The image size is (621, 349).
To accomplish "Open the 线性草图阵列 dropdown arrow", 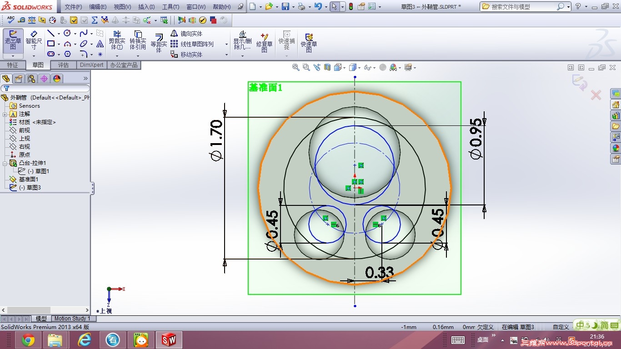I will click(226, 44).
